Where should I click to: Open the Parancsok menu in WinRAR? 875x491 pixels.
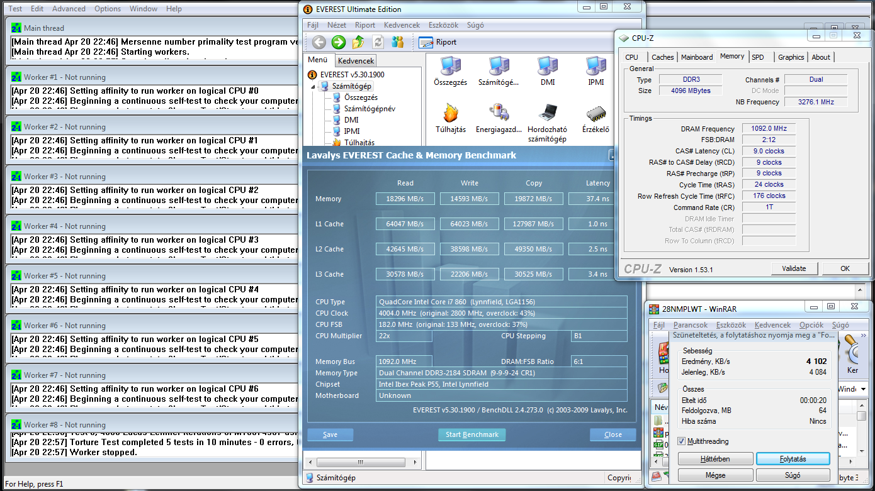click(x=690, y=325)
